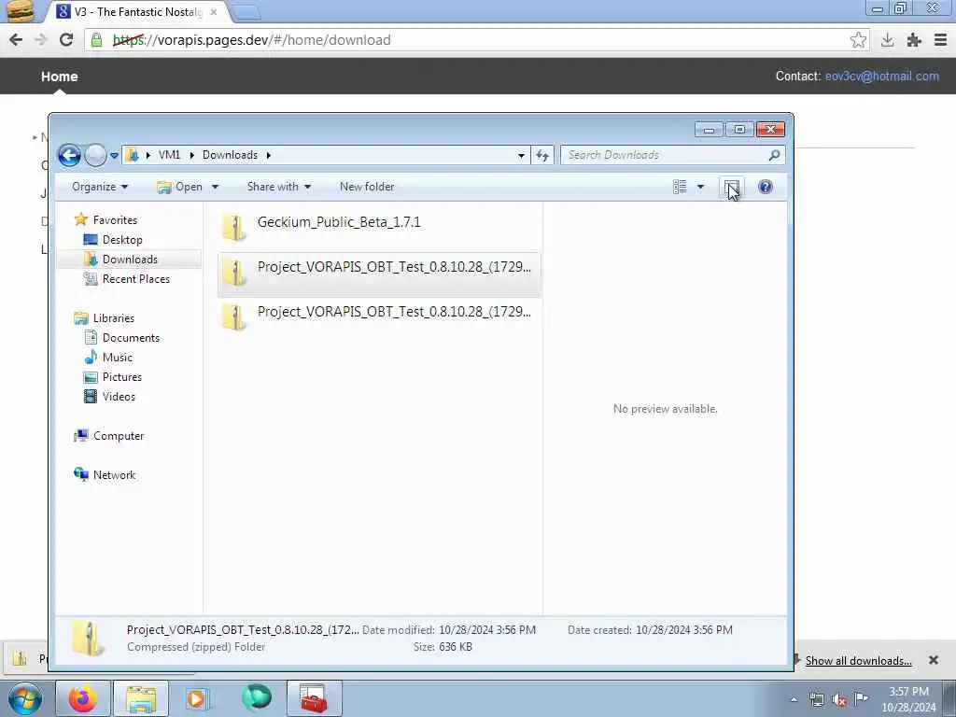This screenshot has height=717, width=956.
Task: Click Home on the website navbar
Action: pyautogui.click(x=59, y=77)
